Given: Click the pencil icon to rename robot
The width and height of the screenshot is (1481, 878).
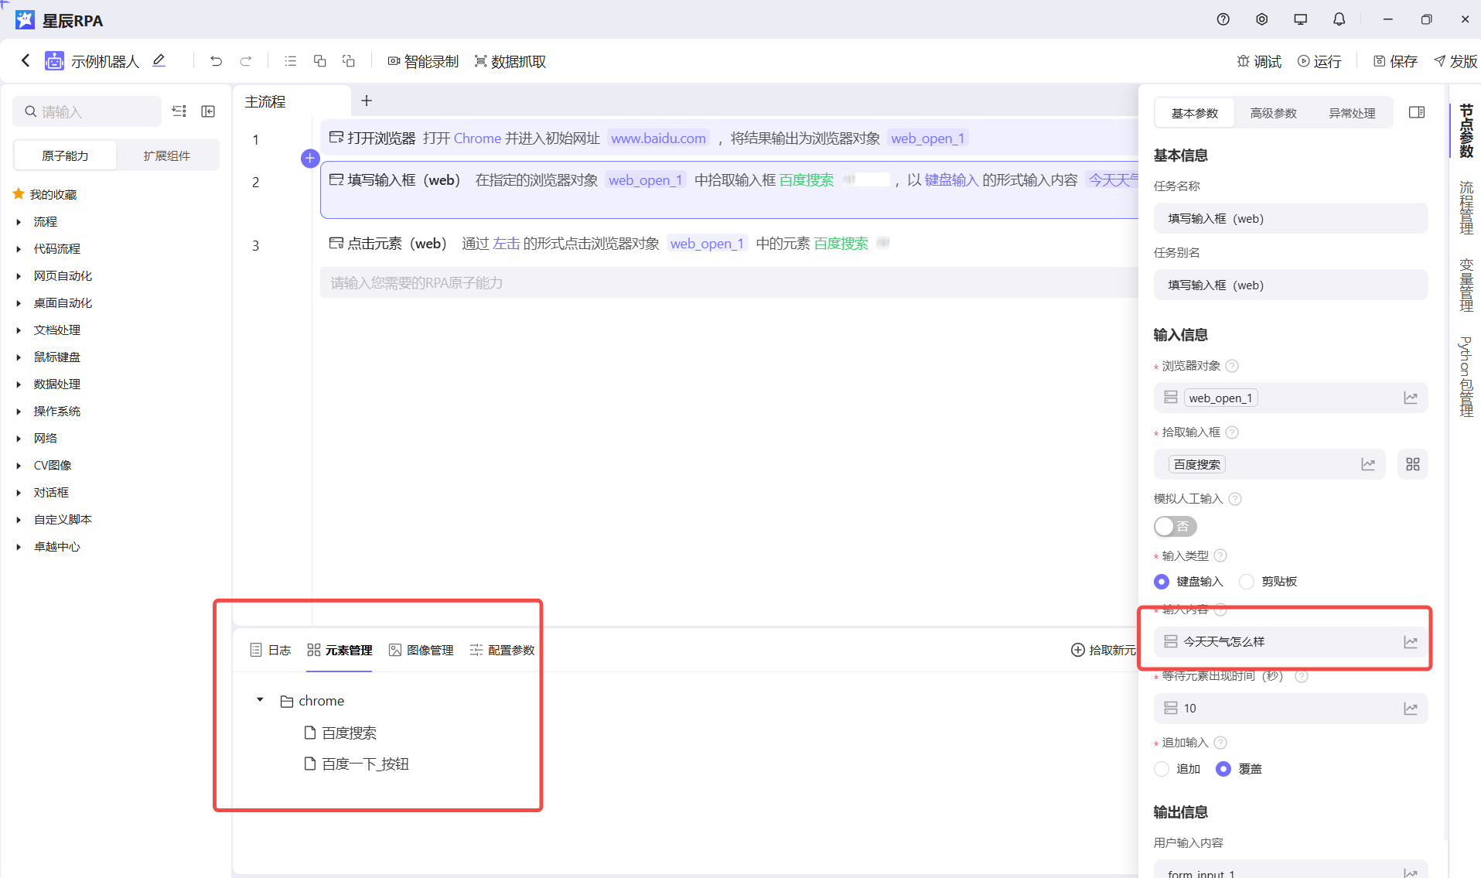Looking at the screenshot, I should 159,60.
